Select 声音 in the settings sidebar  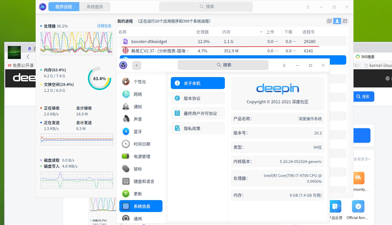(x=138, y=119)
